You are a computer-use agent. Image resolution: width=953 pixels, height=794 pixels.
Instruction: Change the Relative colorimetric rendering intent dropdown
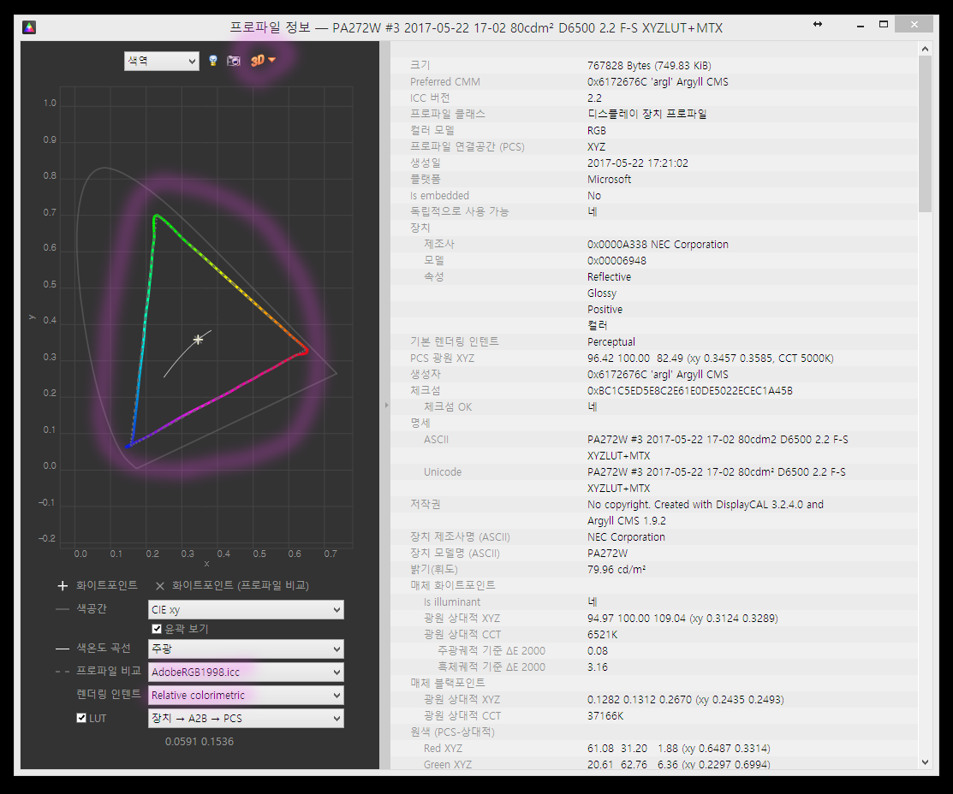246,695
